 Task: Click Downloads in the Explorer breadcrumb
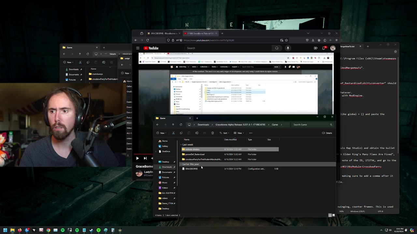click(203, 124)
